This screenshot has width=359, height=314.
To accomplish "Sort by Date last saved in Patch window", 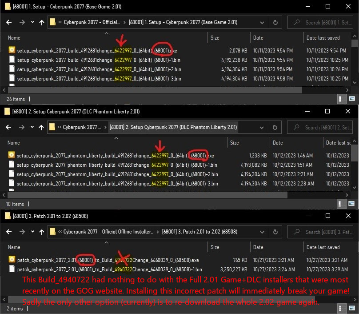I will pos(323,247).
